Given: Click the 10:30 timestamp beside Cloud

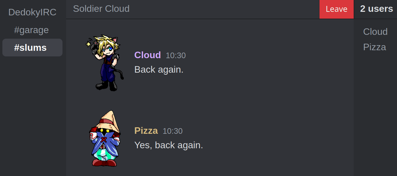Looking at the screenshot, I should (176, 55).
